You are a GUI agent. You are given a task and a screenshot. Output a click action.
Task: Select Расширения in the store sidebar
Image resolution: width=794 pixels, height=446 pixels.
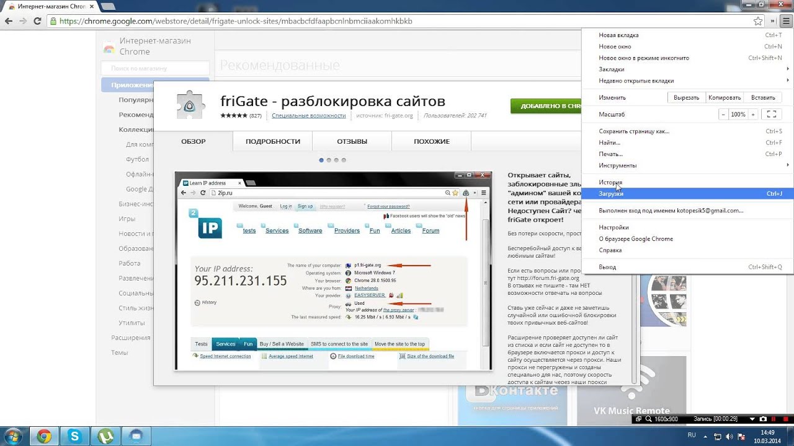(x=130, y=338)
